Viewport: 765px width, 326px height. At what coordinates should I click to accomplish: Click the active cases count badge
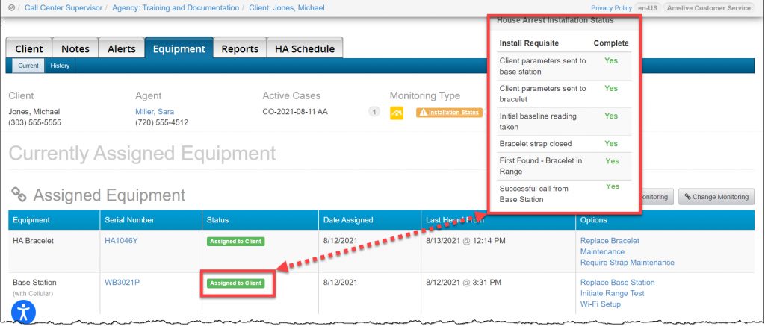[374, 113]
